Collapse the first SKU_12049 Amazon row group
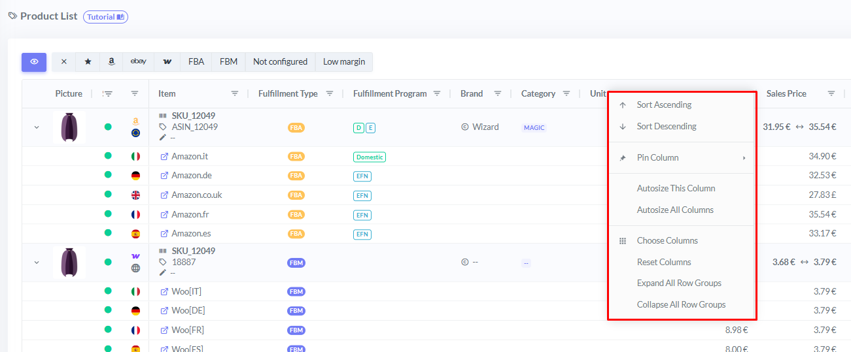851x352 pixels. pos(37,127)
